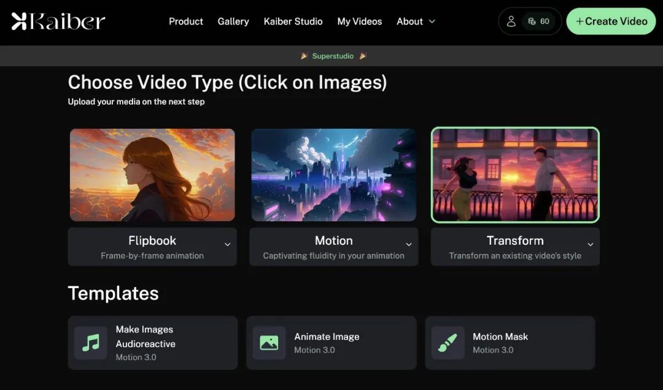
Task: Click the credits coin icon showing 60
Action: (x=532, y=21)
